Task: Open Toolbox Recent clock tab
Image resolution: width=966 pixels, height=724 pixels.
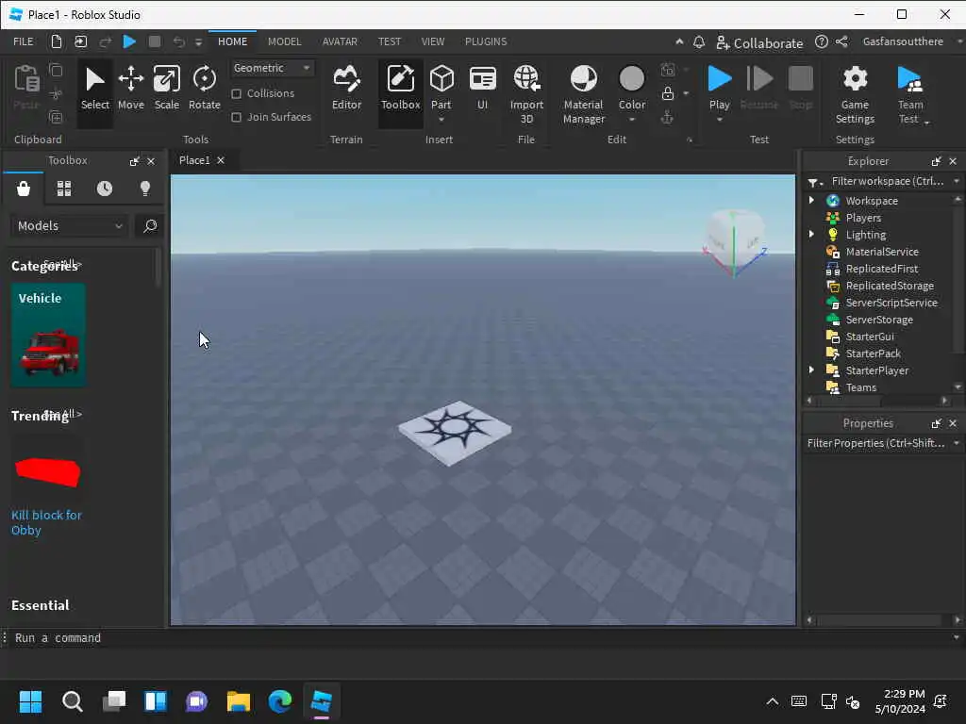Action: click(105, 189)
